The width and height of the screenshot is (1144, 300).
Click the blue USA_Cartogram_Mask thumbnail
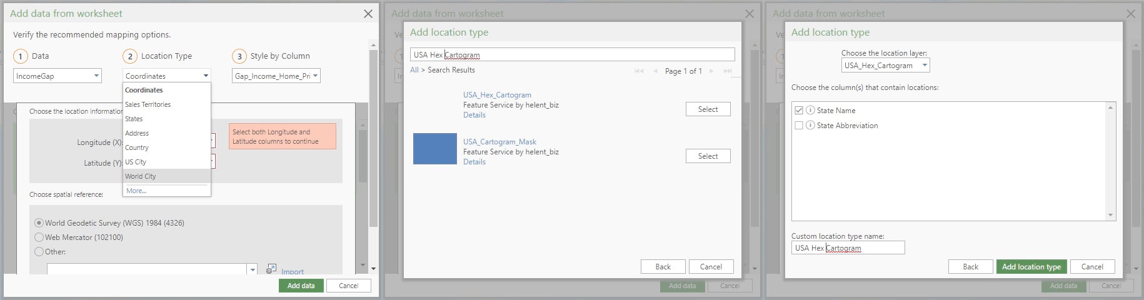coord(435,149)
